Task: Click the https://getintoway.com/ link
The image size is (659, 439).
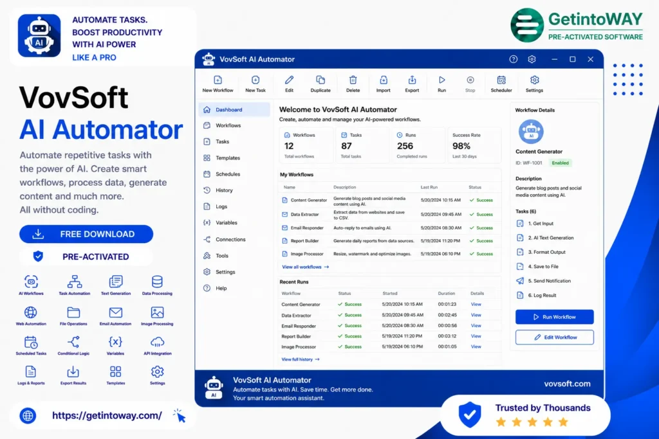Action: click(x=107, y=415)
